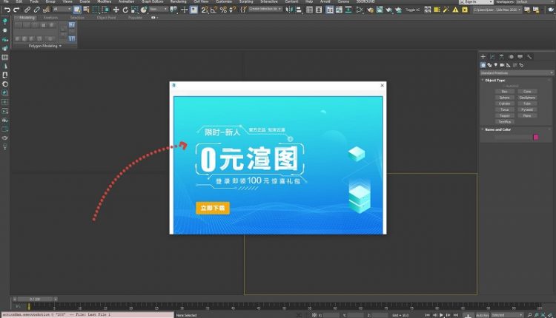Open the Create tab plus icon

pos(483,56)
